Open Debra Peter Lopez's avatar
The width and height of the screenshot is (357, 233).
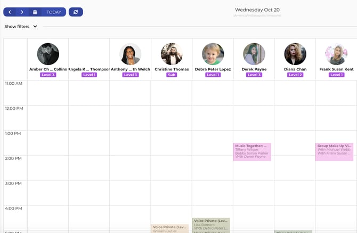(x=213, y=54)
